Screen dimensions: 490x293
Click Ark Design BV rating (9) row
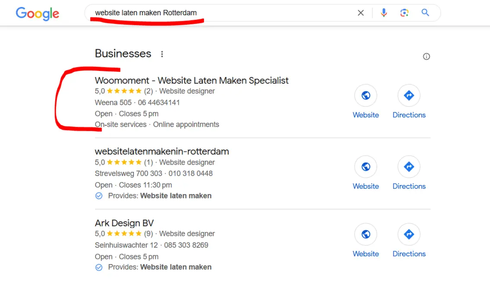point(155,234)
